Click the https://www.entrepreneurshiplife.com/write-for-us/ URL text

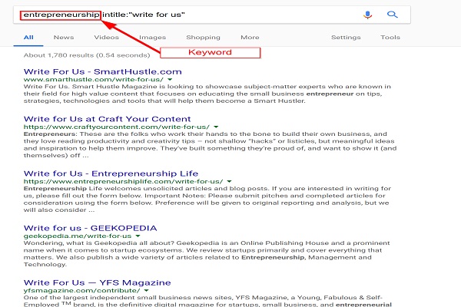[x=123, y=182]
